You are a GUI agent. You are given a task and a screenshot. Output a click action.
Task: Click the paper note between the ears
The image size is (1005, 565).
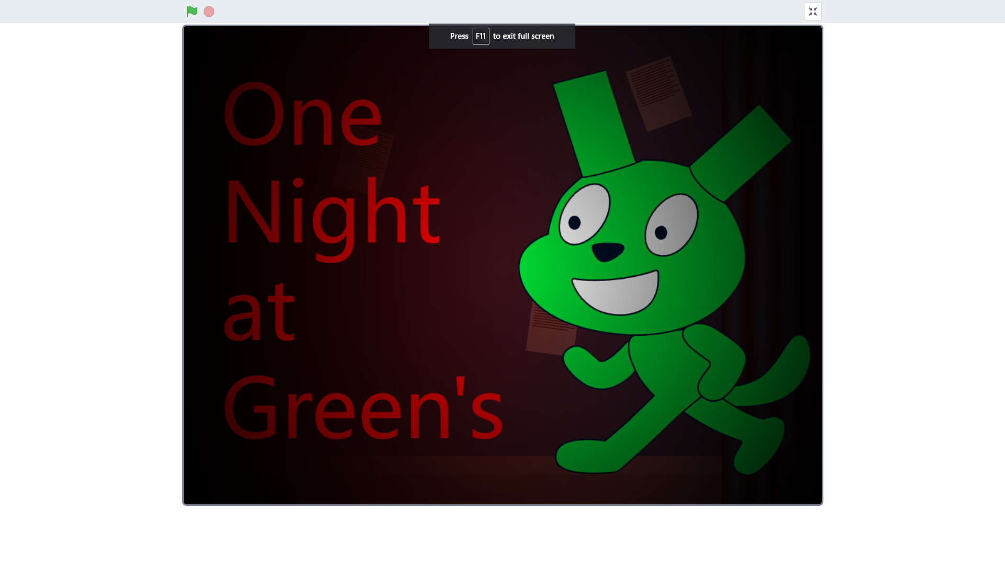coord(658,93)
